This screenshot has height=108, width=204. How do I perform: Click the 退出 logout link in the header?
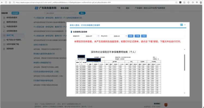point(128,8)
